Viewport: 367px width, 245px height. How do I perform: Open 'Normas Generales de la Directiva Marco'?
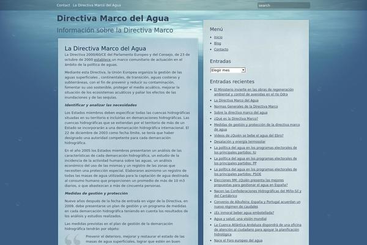click(246, 107)
